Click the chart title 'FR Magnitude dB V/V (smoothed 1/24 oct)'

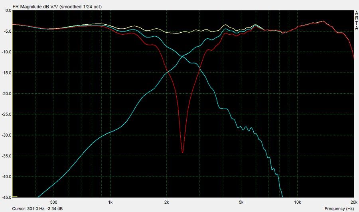coord(57,7)
